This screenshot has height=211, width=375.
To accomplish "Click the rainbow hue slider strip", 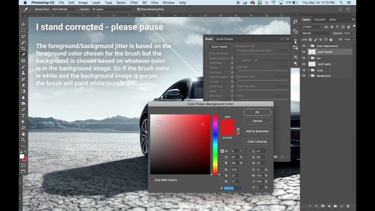I will coord(215,145).
